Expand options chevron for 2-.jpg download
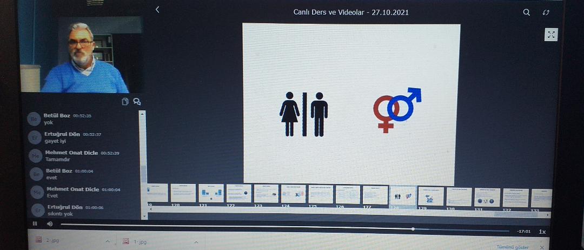 click(108, 241)
